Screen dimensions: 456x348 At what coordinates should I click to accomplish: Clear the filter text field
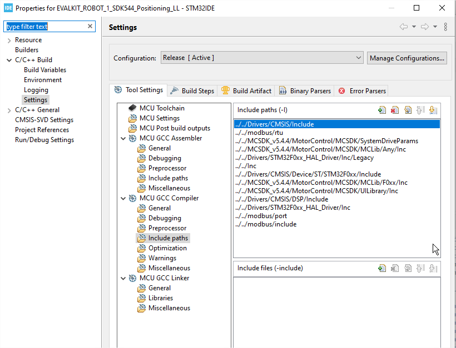(x=90, y=27)
